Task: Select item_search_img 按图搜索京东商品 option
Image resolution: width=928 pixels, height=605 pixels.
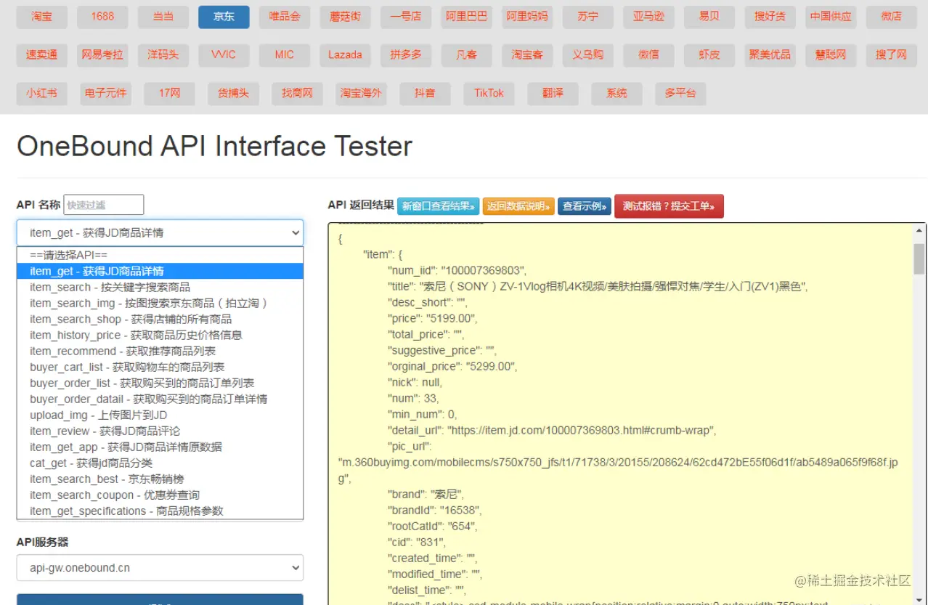Action: click(160, 303)
